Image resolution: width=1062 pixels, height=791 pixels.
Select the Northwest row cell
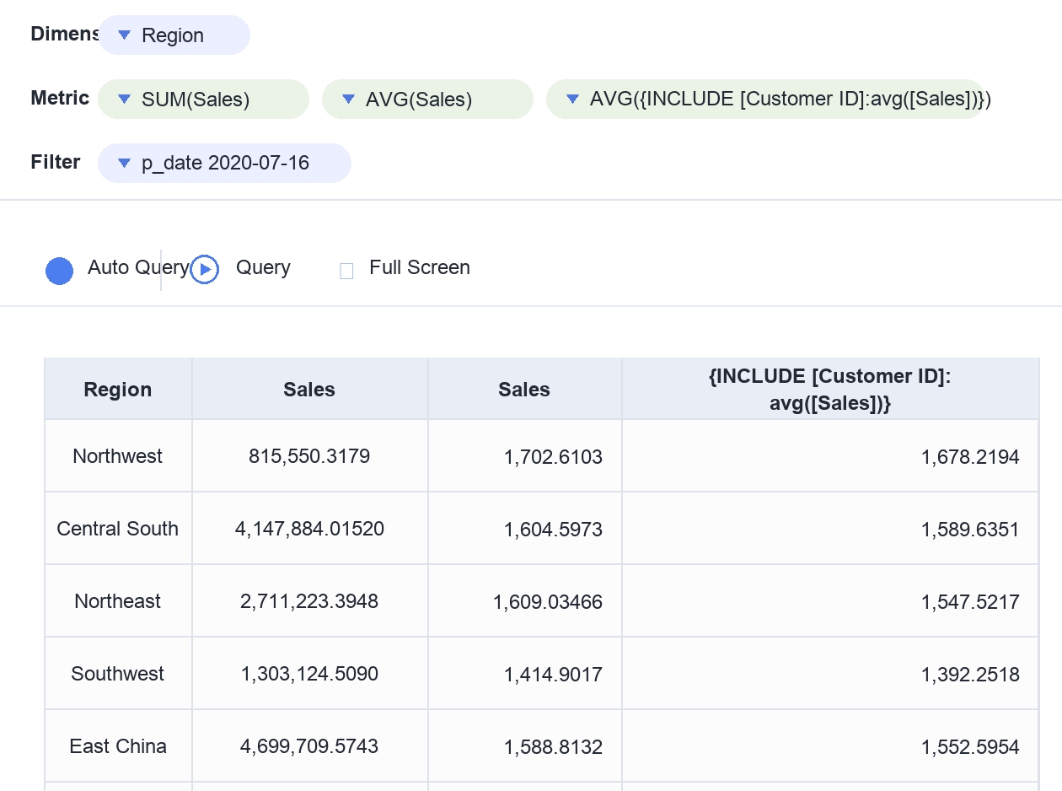click(118, 456)
